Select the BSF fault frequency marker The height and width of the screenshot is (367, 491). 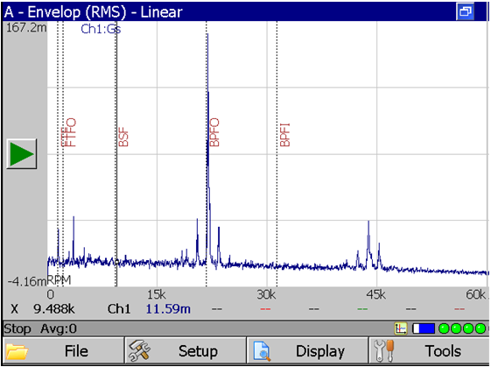(x=123, y=137)
